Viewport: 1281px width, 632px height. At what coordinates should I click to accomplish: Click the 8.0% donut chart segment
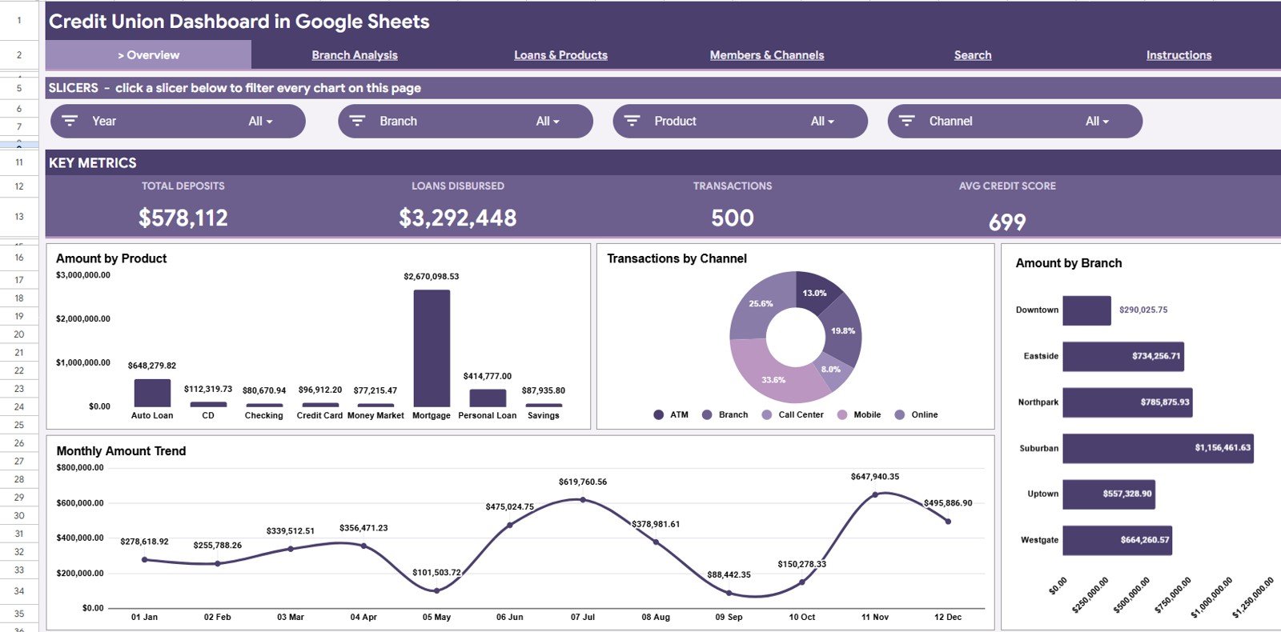(833, 370)
